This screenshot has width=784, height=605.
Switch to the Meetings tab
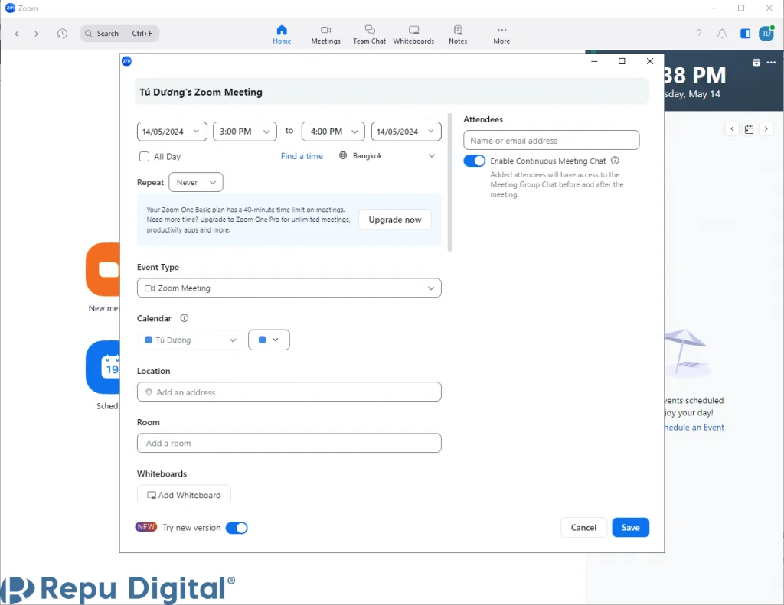click(325, 34)
